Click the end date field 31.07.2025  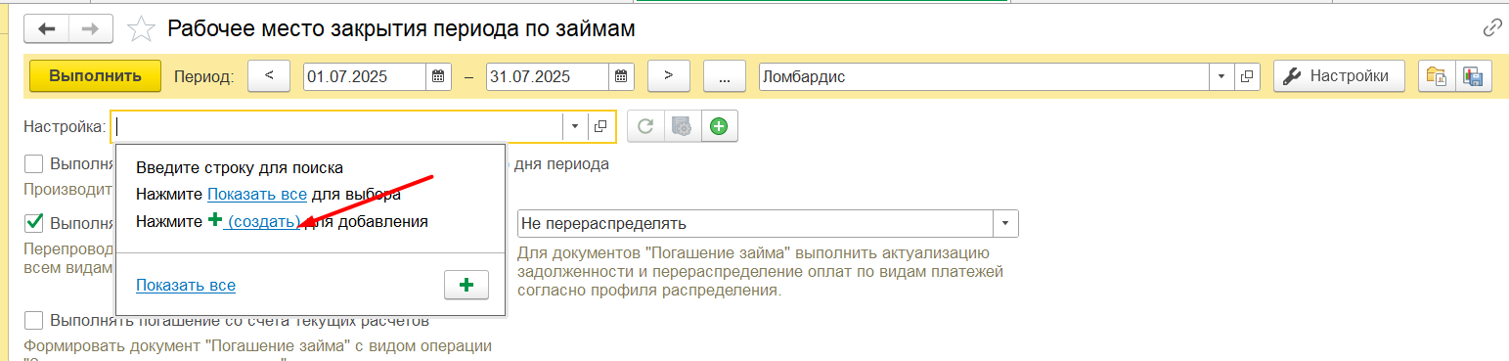point(548,76)
